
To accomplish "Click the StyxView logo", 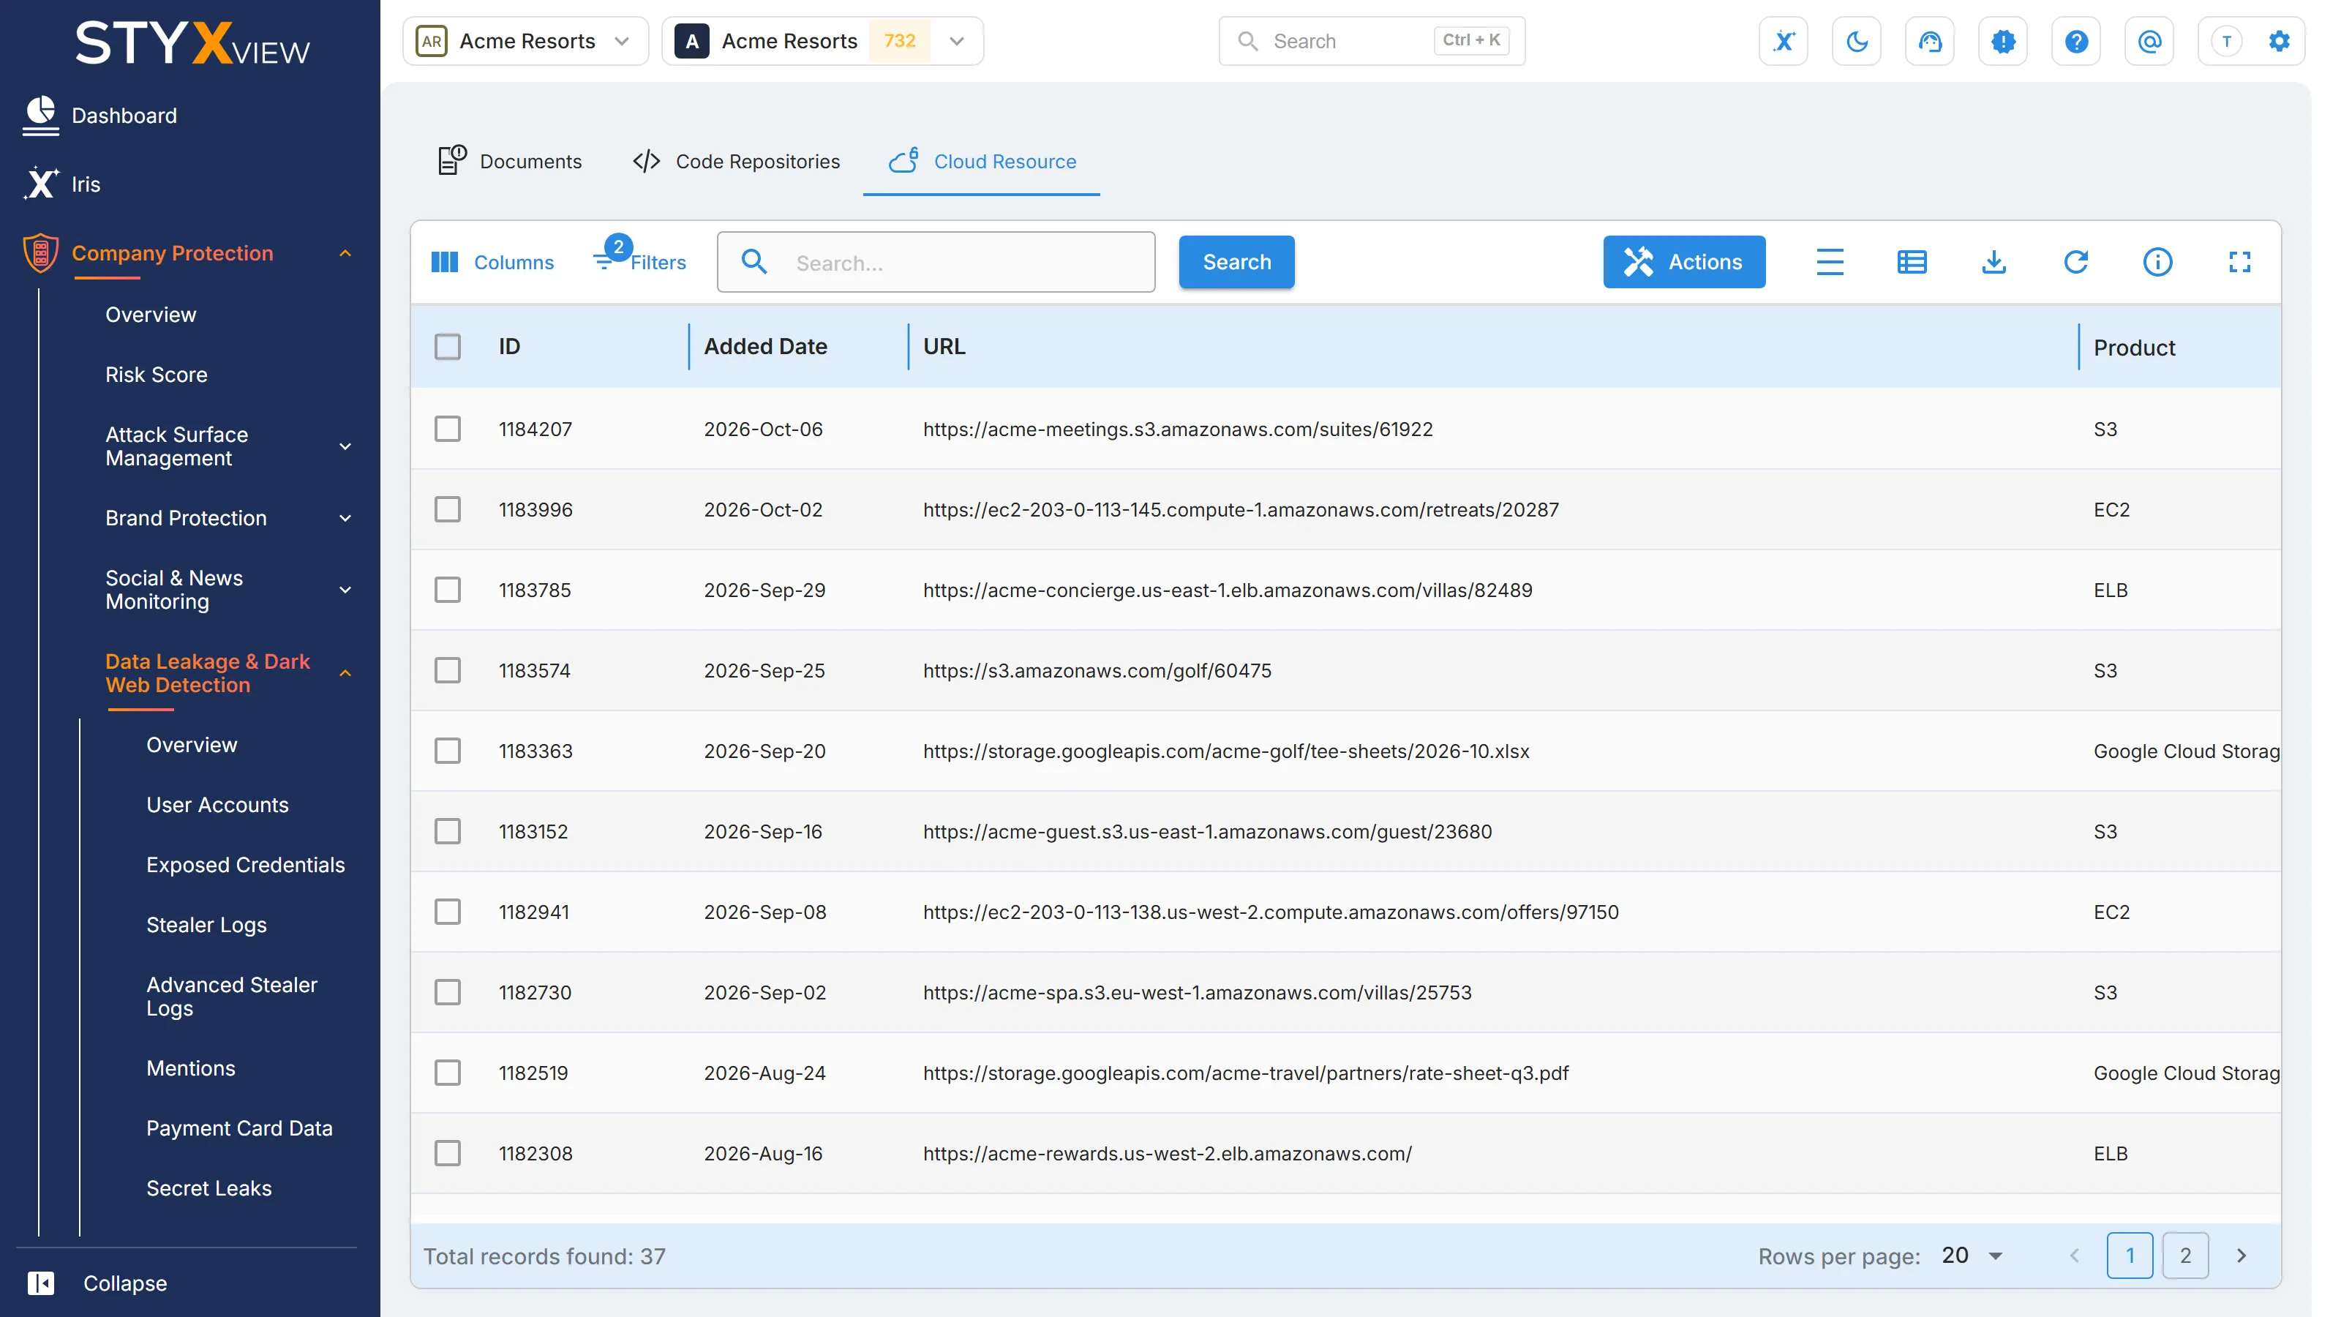I will [192, 42].
